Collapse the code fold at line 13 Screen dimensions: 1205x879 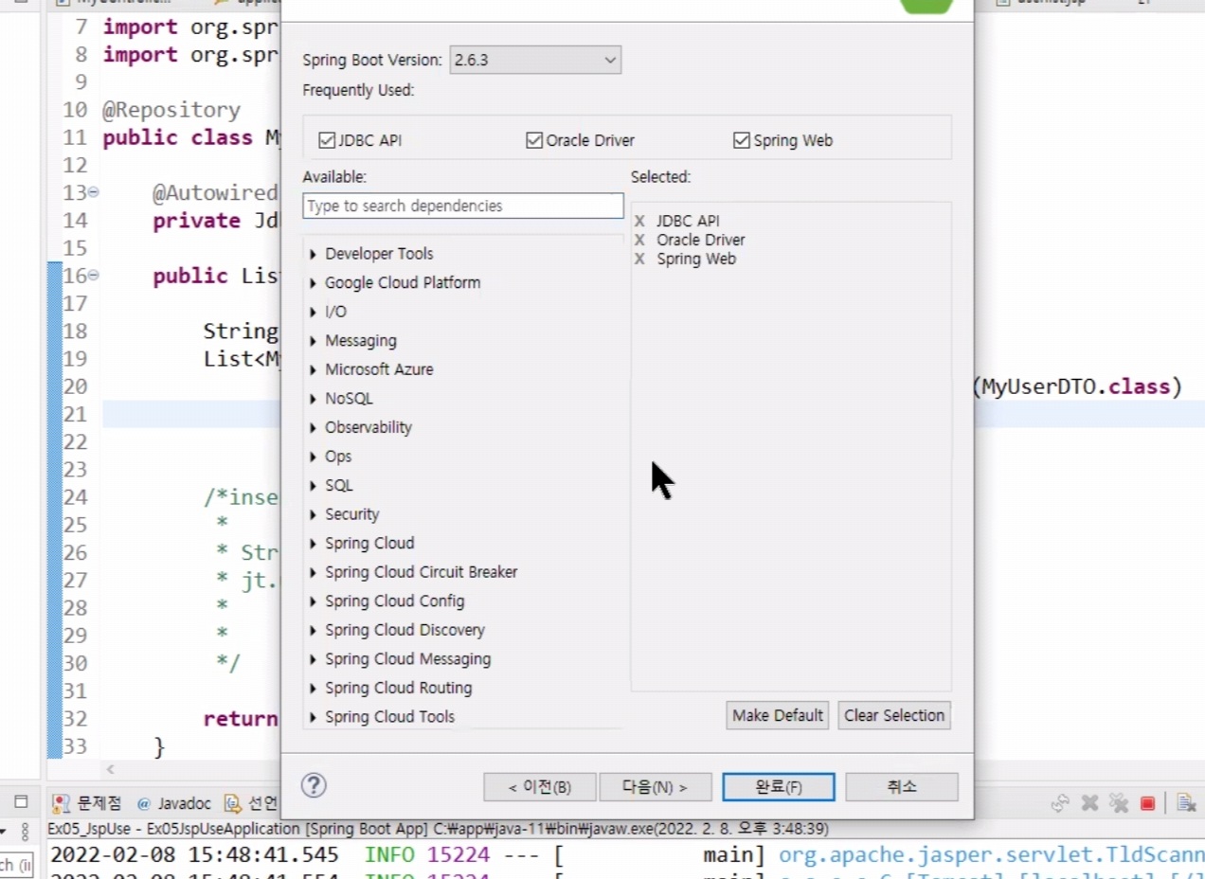[x=93, y=192]
